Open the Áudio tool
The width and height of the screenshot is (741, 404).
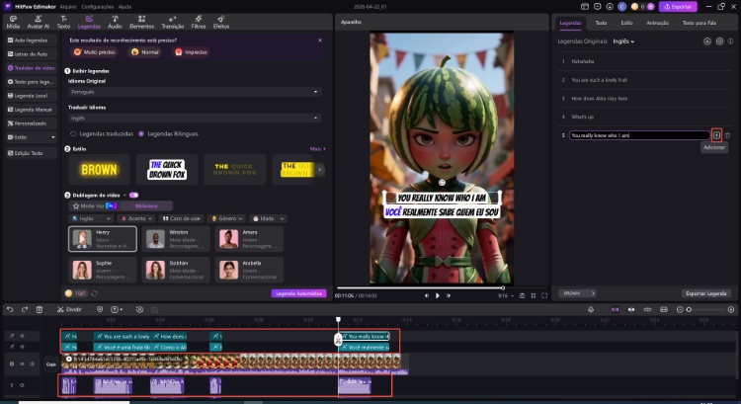[x=115, y=22]
